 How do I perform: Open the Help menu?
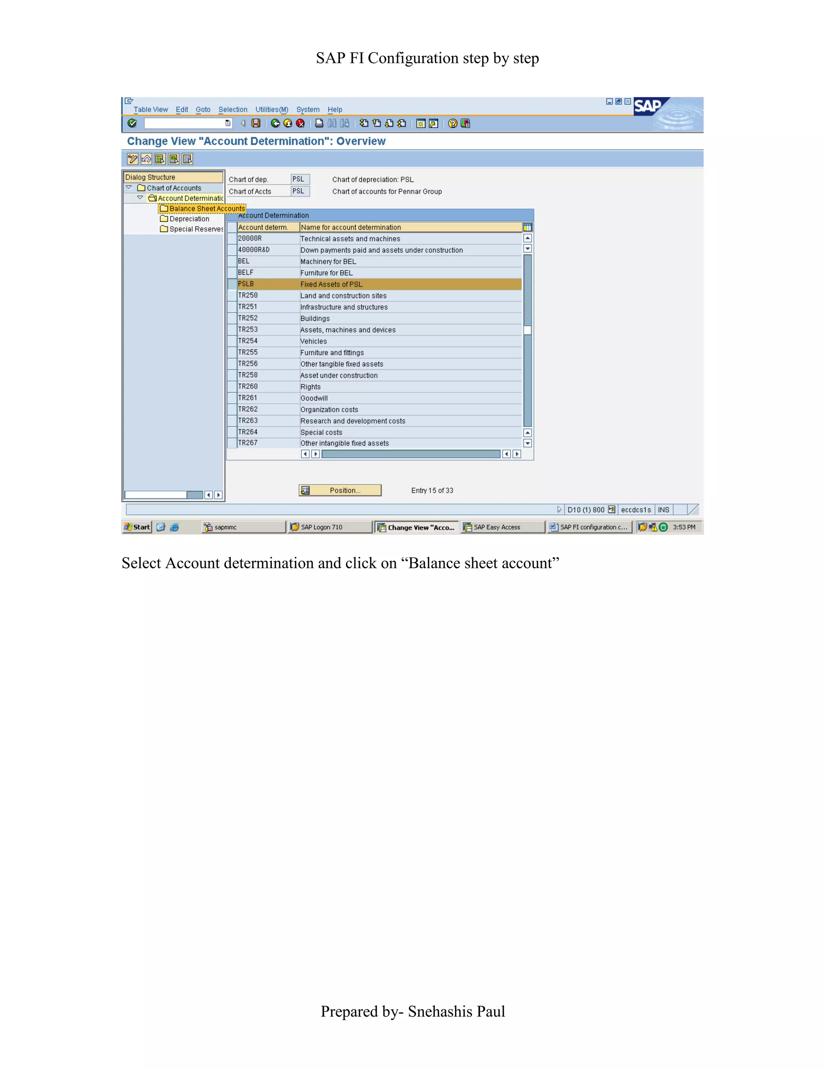[335, 110]
